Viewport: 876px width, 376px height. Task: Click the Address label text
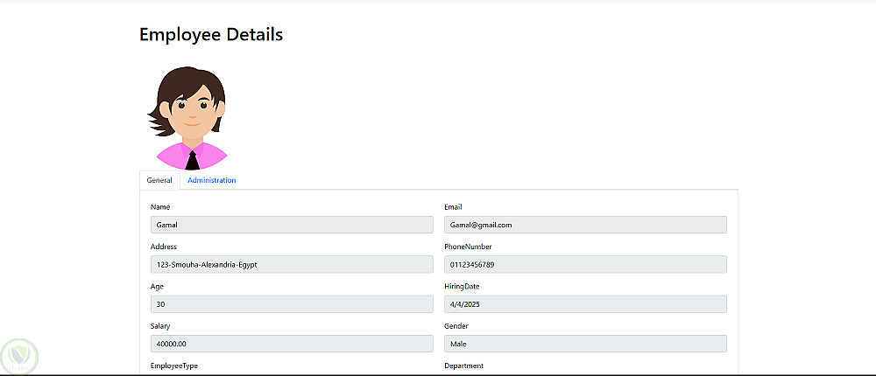coord(164,247)
